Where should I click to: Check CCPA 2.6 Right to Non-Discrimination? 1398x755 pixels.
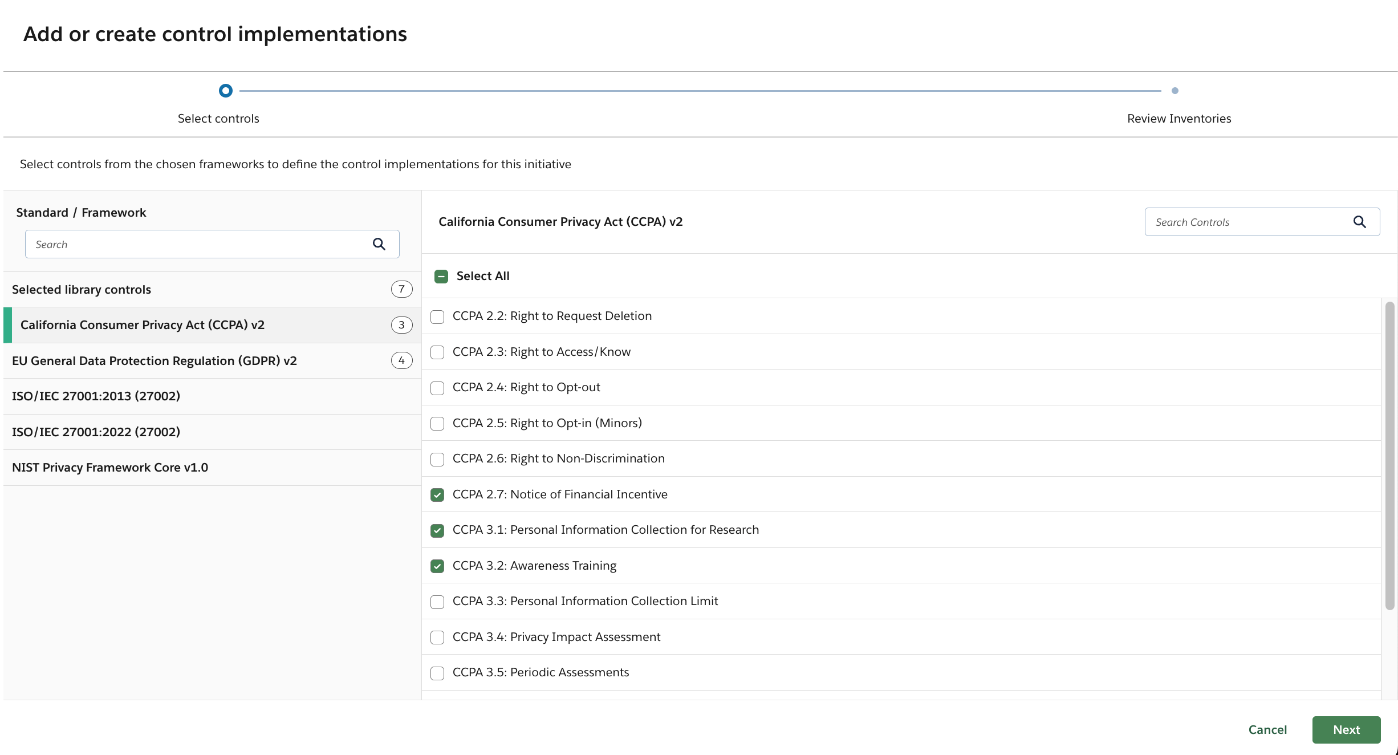tap(437, 459)
